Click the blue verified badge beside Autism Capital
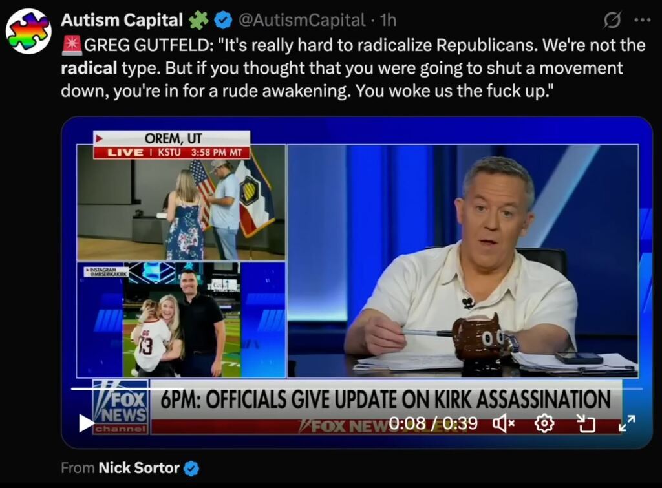This screenshot has width=662, height=488. point(222,20)
